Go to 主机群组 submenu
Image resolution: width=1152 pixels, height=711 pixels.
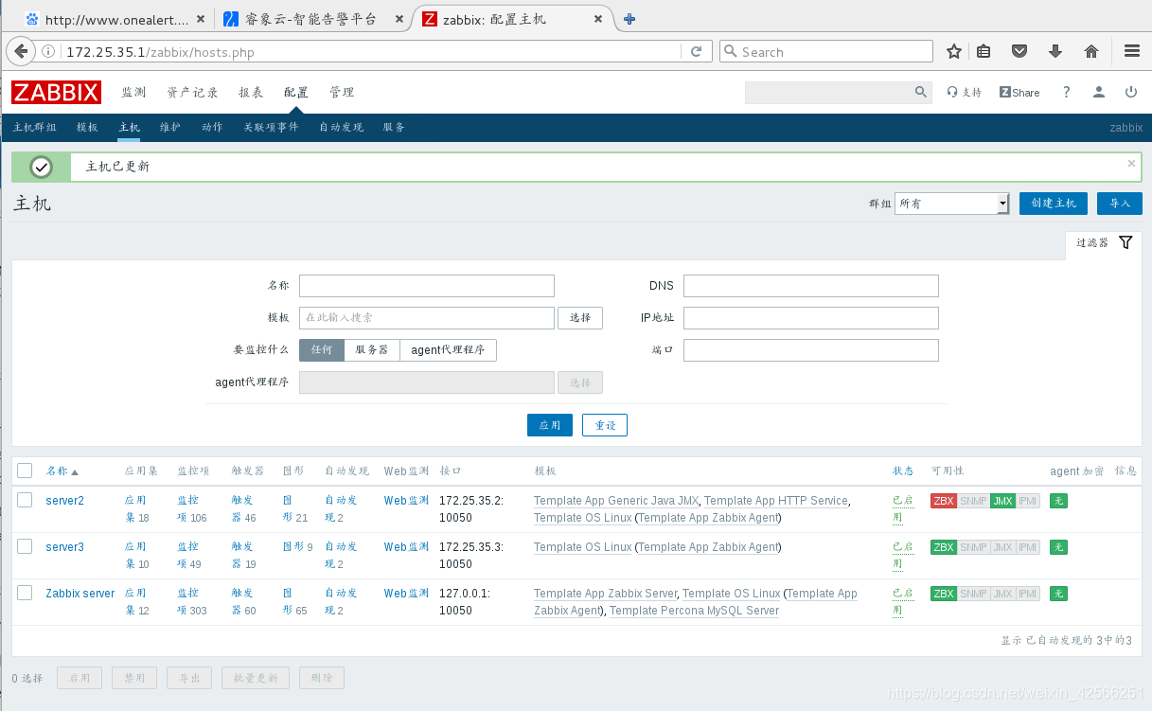click(x=35, y=127)
